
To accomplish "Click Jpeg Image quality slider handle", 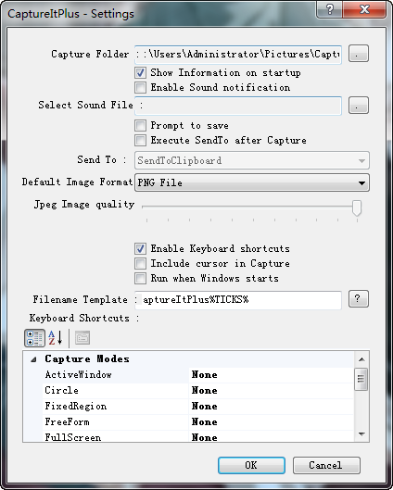I will click(x=357, y=208).
